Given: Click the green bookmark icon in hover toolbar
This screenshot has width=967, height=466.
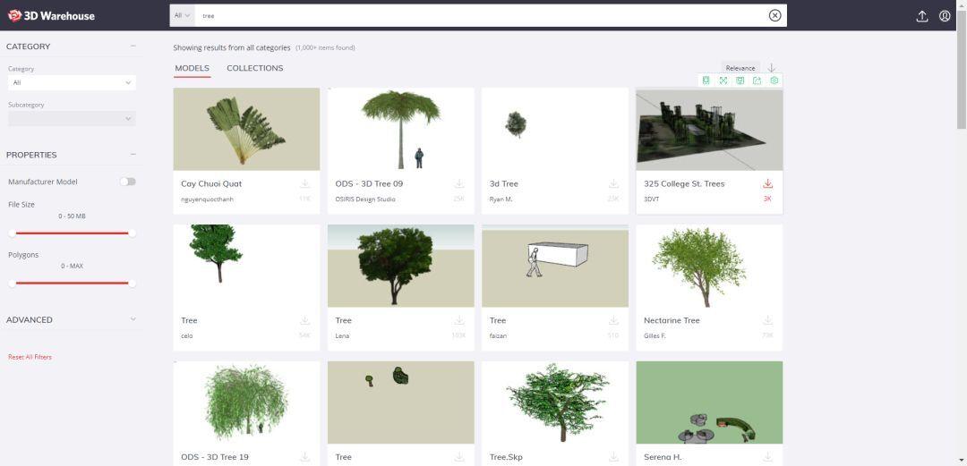Looking at the screenshot, I should pyautogui.click(x=706, y=80).
